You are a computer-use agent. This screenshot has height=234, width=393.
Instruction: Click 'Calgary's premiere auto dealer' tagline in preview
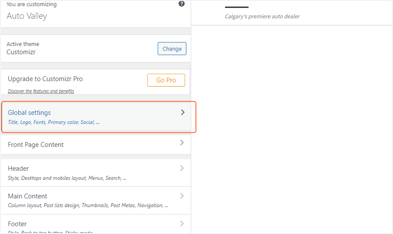[262, 16]
